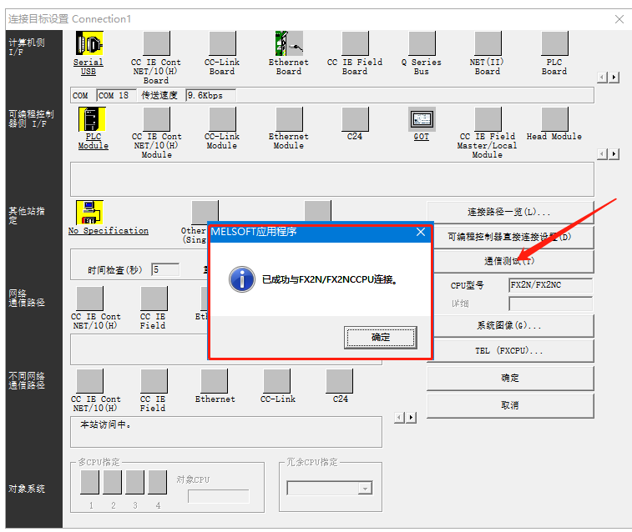The height and width of the screenshot is (532, 632).
Task: Select the CC-Link Board icon
Action: coord(222,44)
